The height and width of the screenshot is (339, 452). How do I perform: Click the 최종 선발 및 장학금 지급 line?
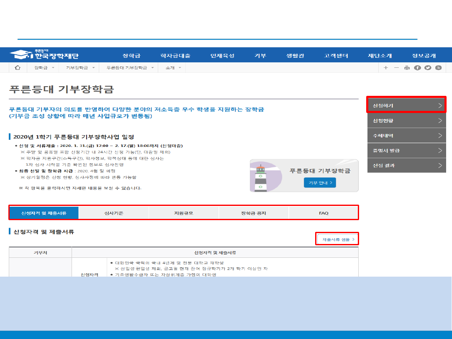[x=67, y=171]
